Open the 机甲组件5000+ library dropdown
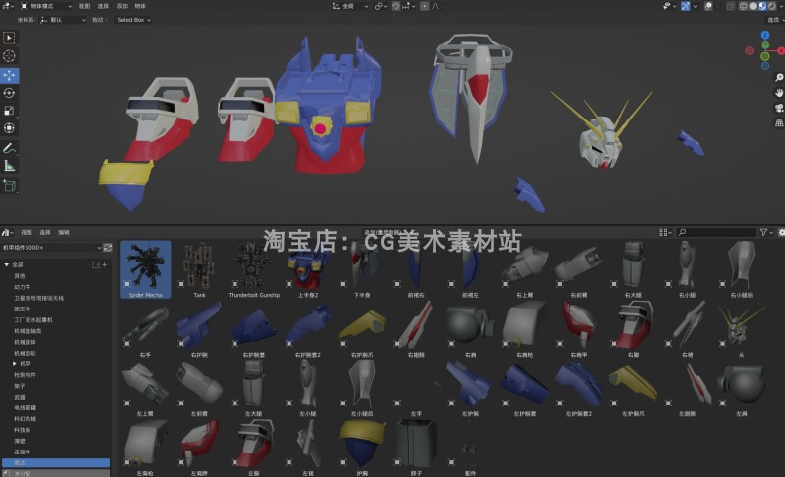 52,247
